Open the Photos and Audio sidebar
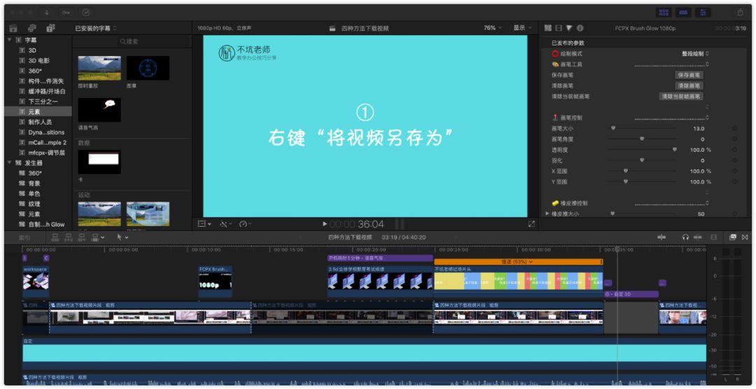The image size is (756, 389). (x=32, y=28)
